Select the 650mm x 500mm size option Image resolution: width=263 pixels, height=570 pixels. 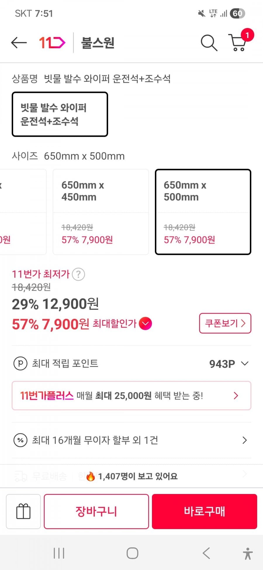pyautogui.click(x=203, y=212)
